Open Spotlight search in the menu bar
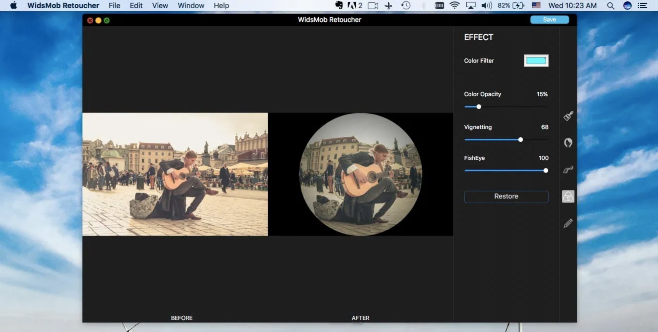 [x=610, y=6]
